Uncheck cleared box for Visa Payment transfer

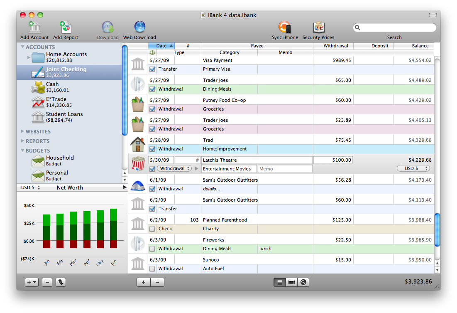point(152,69)
